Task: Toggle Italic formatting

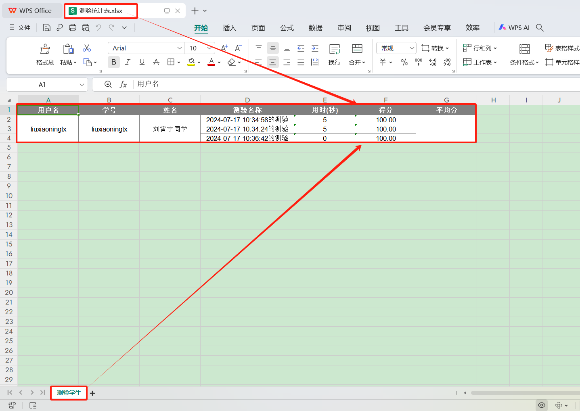Action: [x=128, y=62]
